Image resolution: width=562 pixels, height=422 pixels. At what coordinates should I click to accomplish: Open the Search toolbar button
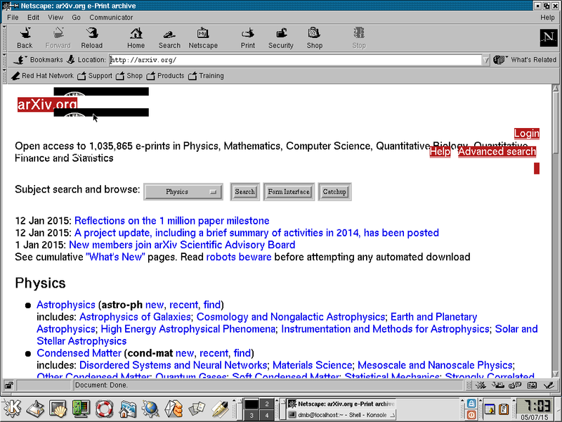(x=169, y=38)
